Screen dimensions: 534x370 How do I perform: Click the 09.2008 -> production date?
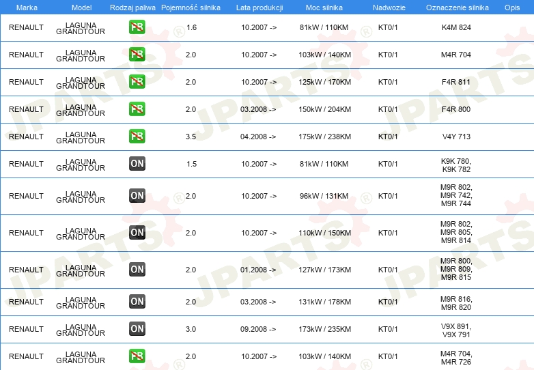pos(258,329)
